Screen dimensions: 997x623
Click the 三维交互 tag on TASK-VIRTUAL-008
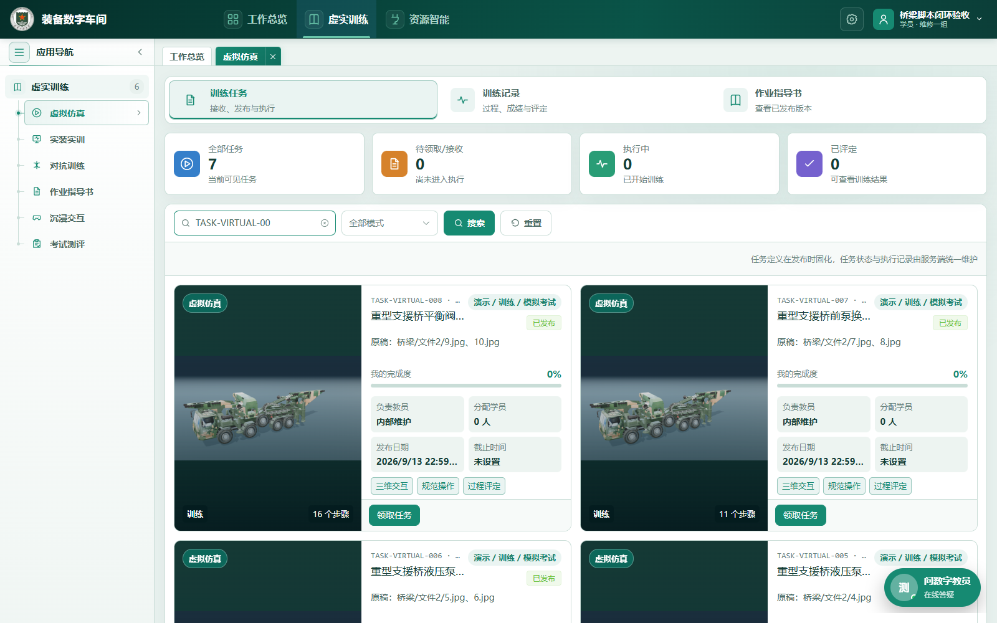[x=392, y=486]
